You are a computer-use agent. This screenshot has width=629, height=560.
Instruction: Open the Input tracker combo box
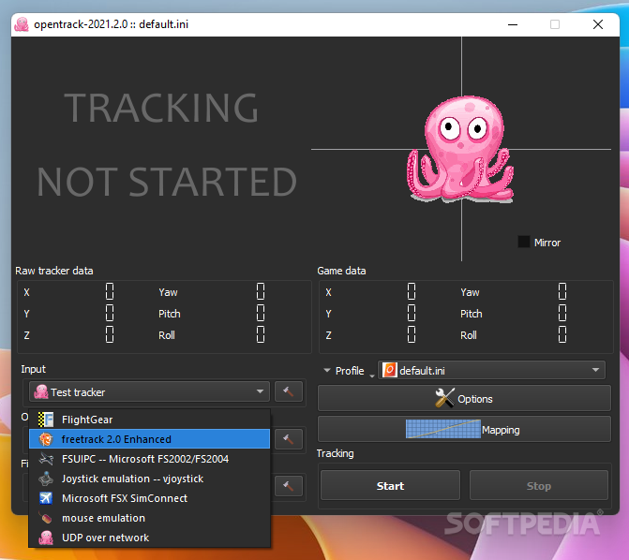coord(149,391)
